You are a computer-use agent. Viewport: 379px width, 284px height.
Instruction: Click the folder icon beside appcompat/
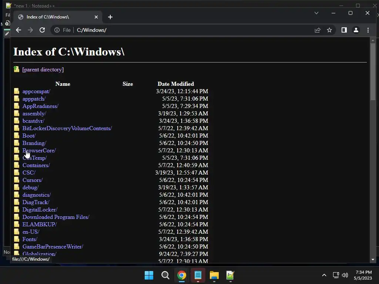point(16,91)
